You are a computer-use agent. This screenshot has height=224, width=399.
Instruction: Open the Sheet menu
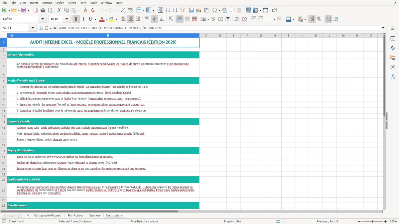click(72, 3)
